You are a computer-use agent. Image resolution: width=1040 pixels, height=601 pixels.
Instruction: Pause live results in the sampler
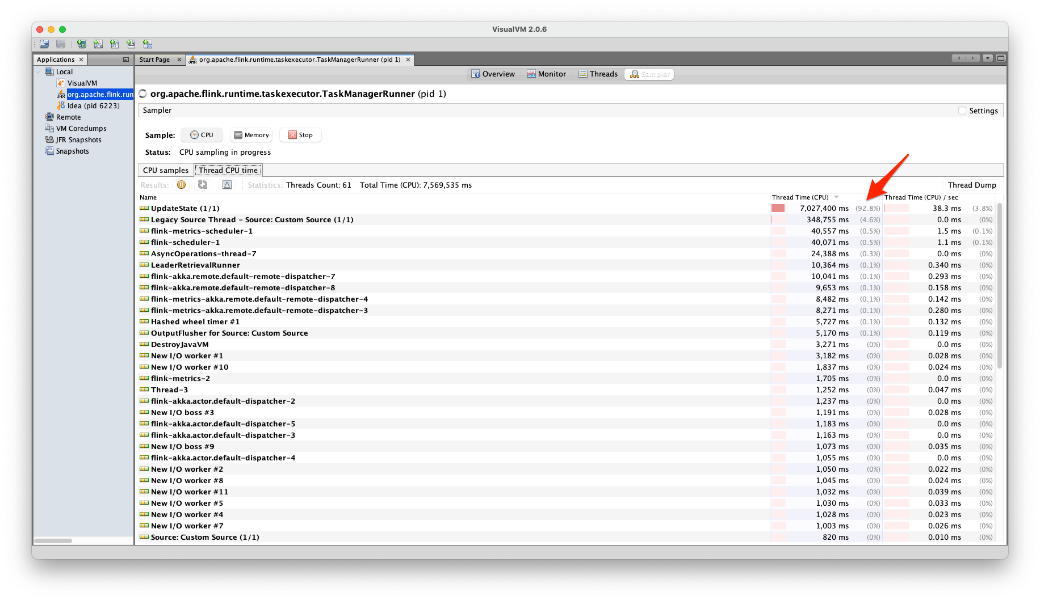(182, 185)
